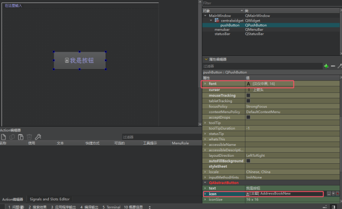Click the green plus add property icon
Image resolution: width=342 pixels, height=209 pixels.
(x=326, y=66)
